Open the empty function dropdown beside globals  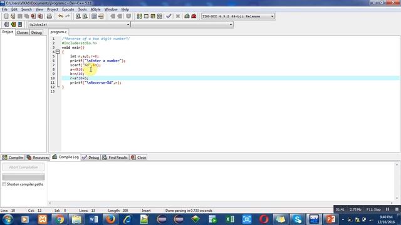pyautogui.click(x=182, y=24)
